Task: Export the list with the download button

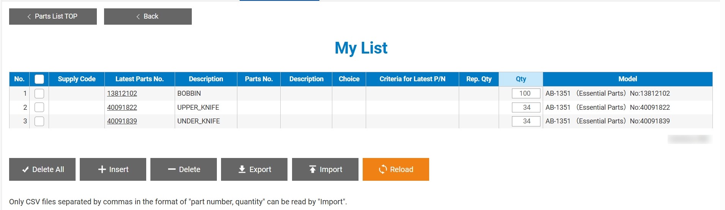Action: click(x=254, y=169)
